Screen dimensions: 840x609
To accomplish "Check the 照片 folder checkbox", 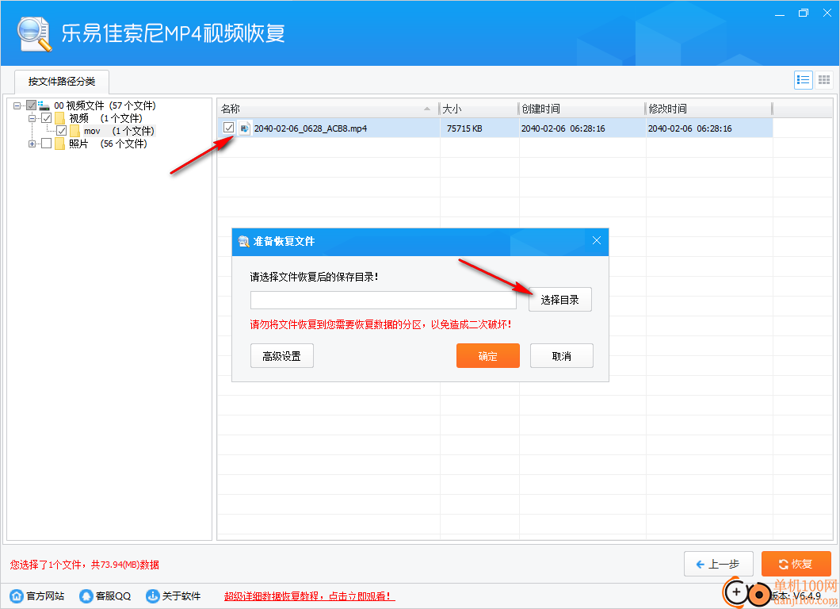I will coord(47,144).
